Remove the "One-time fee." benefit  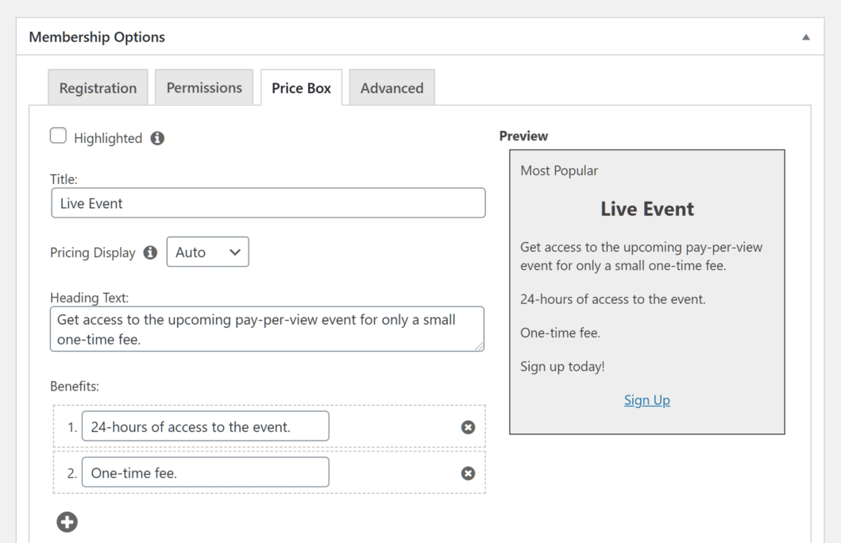tap(468, 472)
